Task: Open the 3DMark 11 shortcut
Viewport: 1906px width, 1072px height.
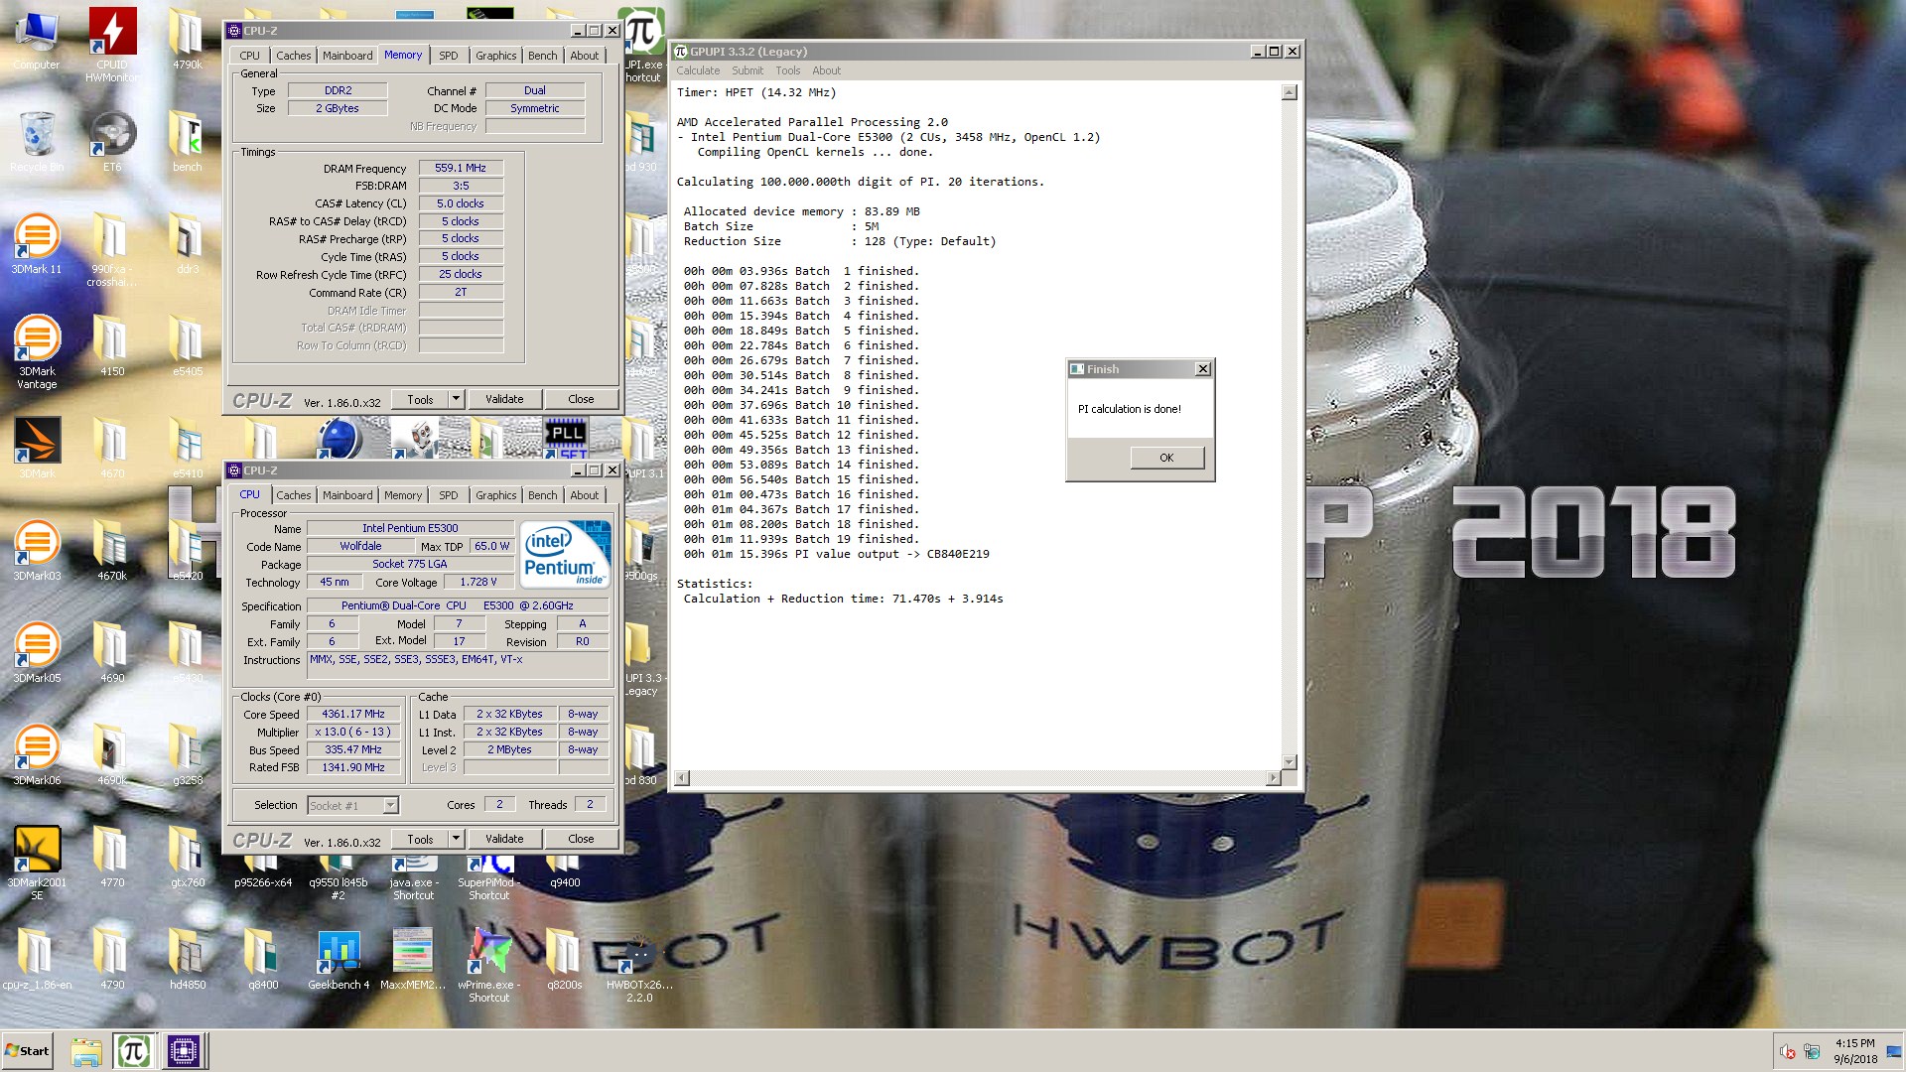Action: point(37,243)
